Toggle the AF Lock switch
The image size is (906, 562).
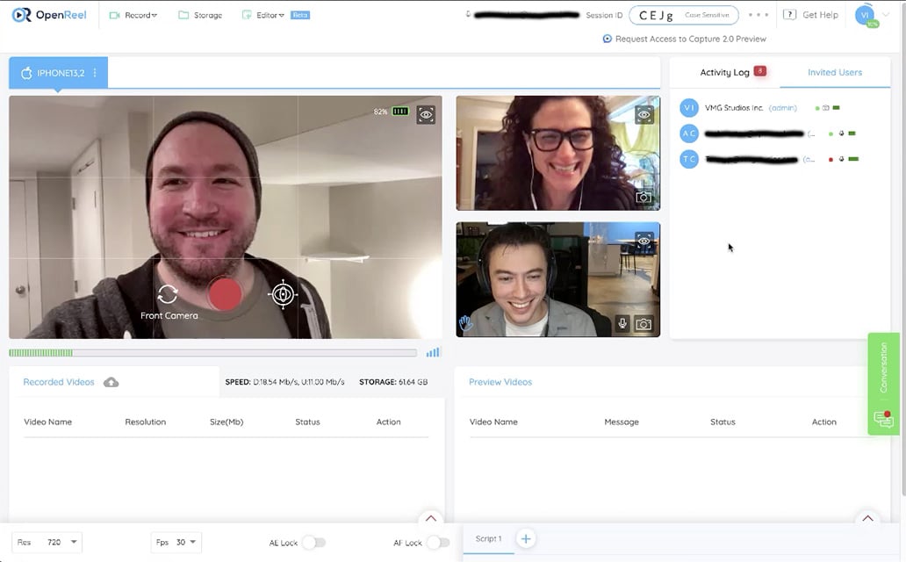click(x=438, y=543)
